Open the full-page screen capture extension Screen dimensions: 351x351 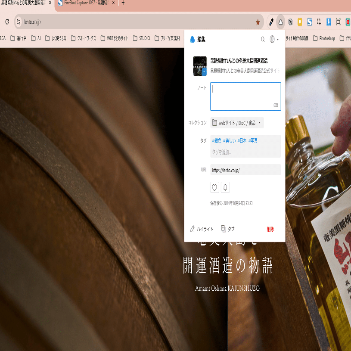click(x=338, y=22)
